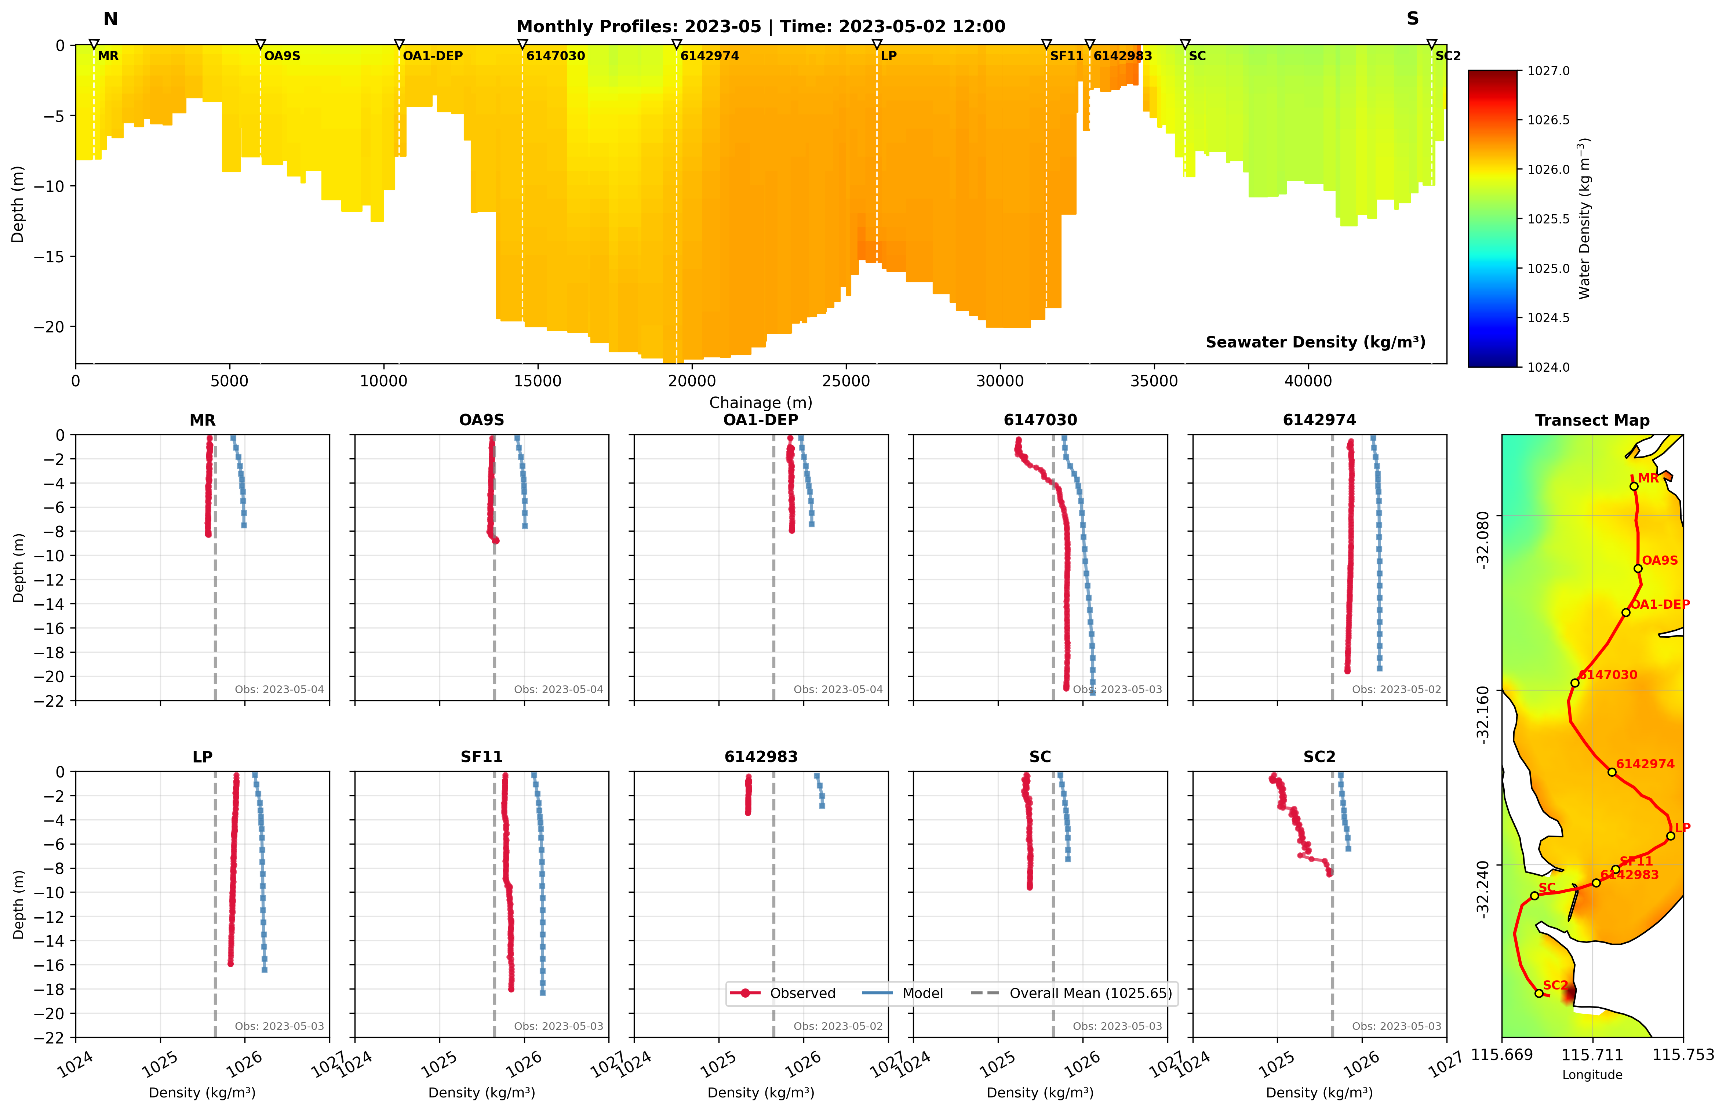Click the OA9S station circle on the map

coord(1638,568)
